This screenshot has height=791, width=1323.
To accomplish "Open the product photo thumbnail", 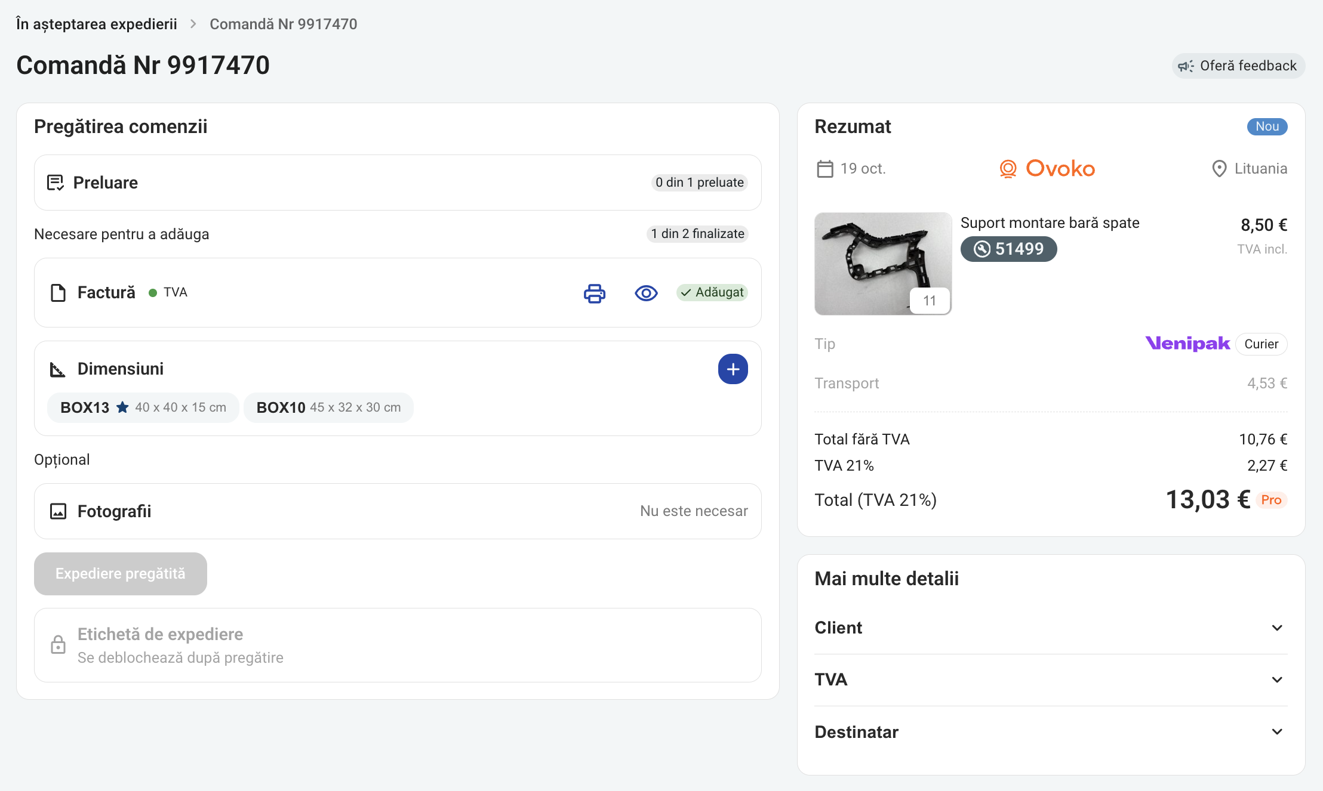I will 883,264.
